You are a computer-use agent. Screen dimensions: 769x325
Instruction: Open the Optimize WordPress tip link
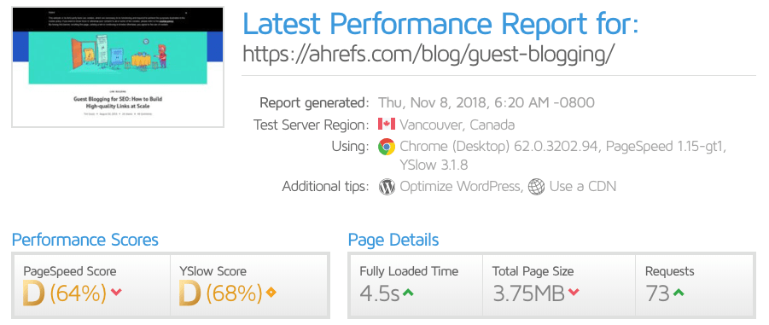pyautogui.click(x=460, y=187)
